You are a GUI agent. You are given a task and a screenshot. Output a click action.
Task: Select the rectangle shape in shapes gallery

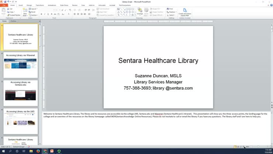[x=127, y=9]
